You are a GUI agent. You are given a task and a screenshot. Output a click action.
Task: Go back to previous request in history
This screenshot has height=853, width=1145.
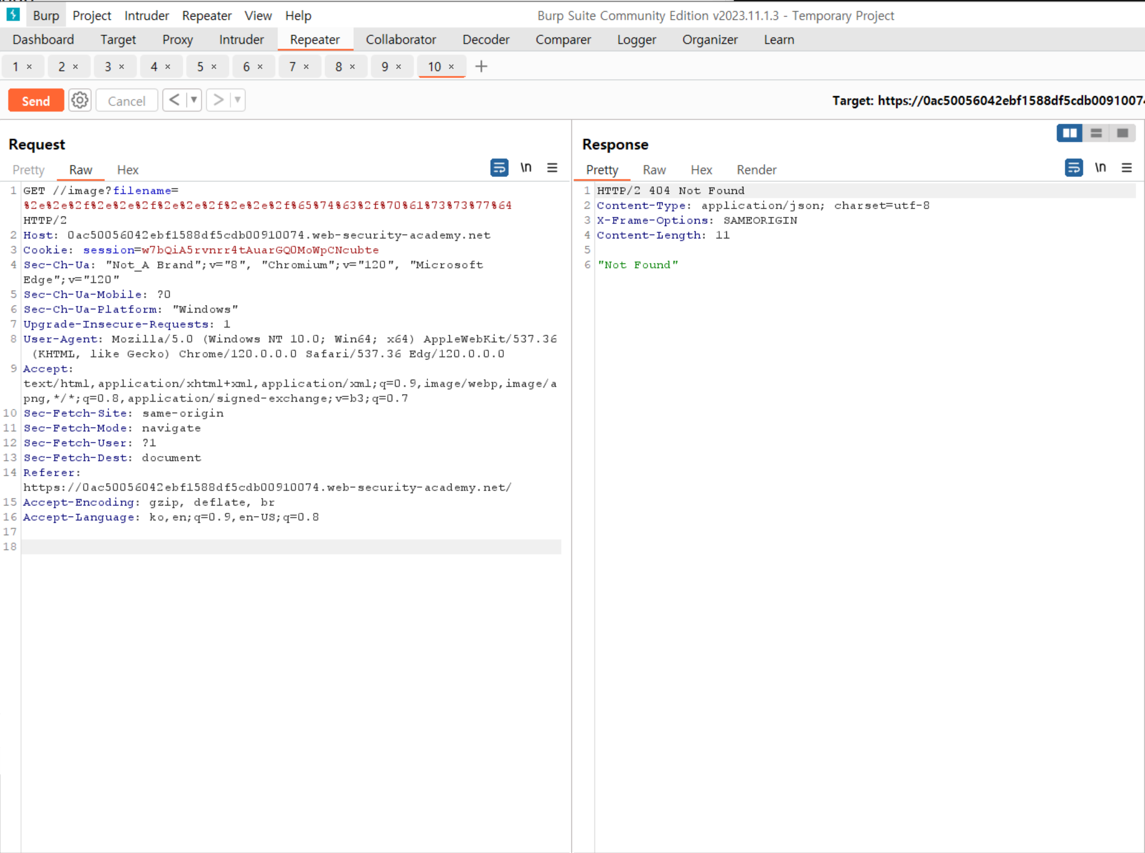point(174,101)
